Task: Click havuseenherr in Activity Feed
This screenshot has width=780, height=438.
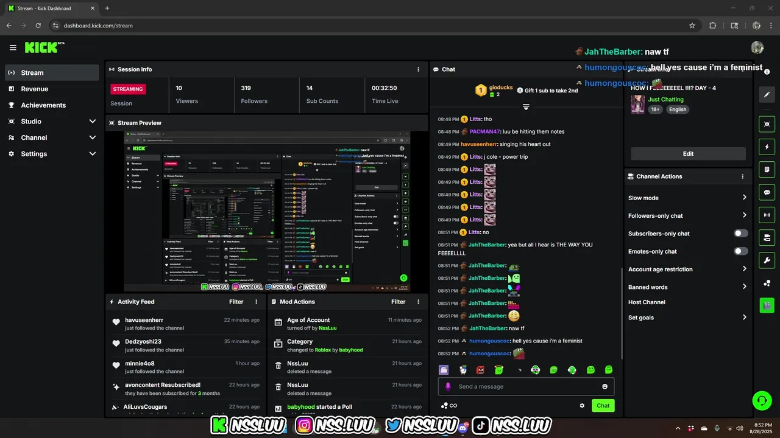Action: tap(144, 320)
